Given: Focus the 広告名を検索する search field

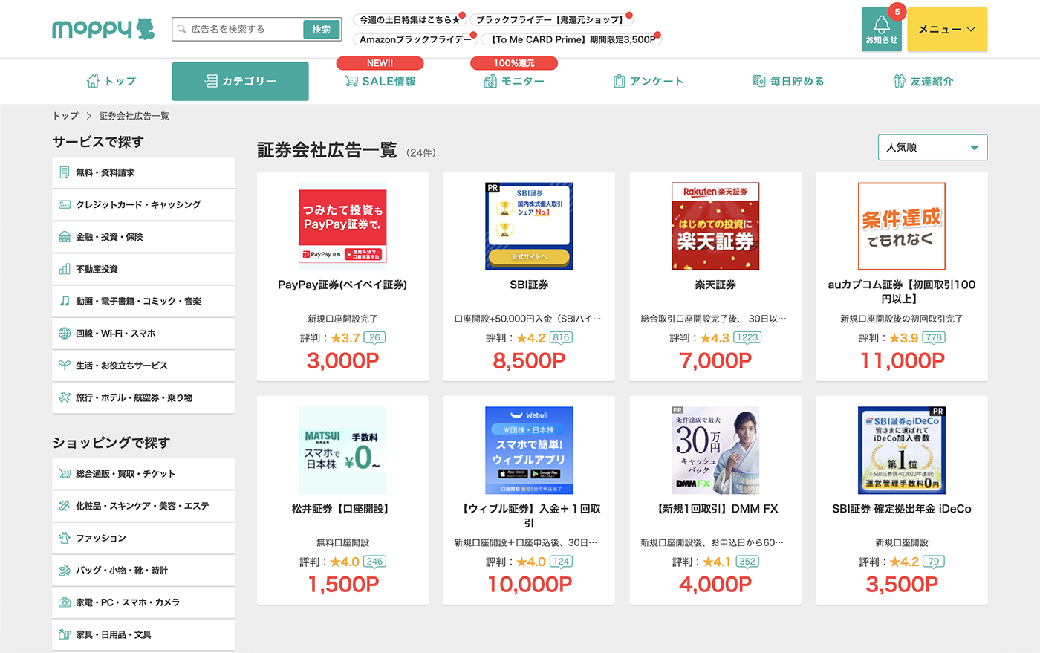Looking at the screenshot, I should click(239, 29).
